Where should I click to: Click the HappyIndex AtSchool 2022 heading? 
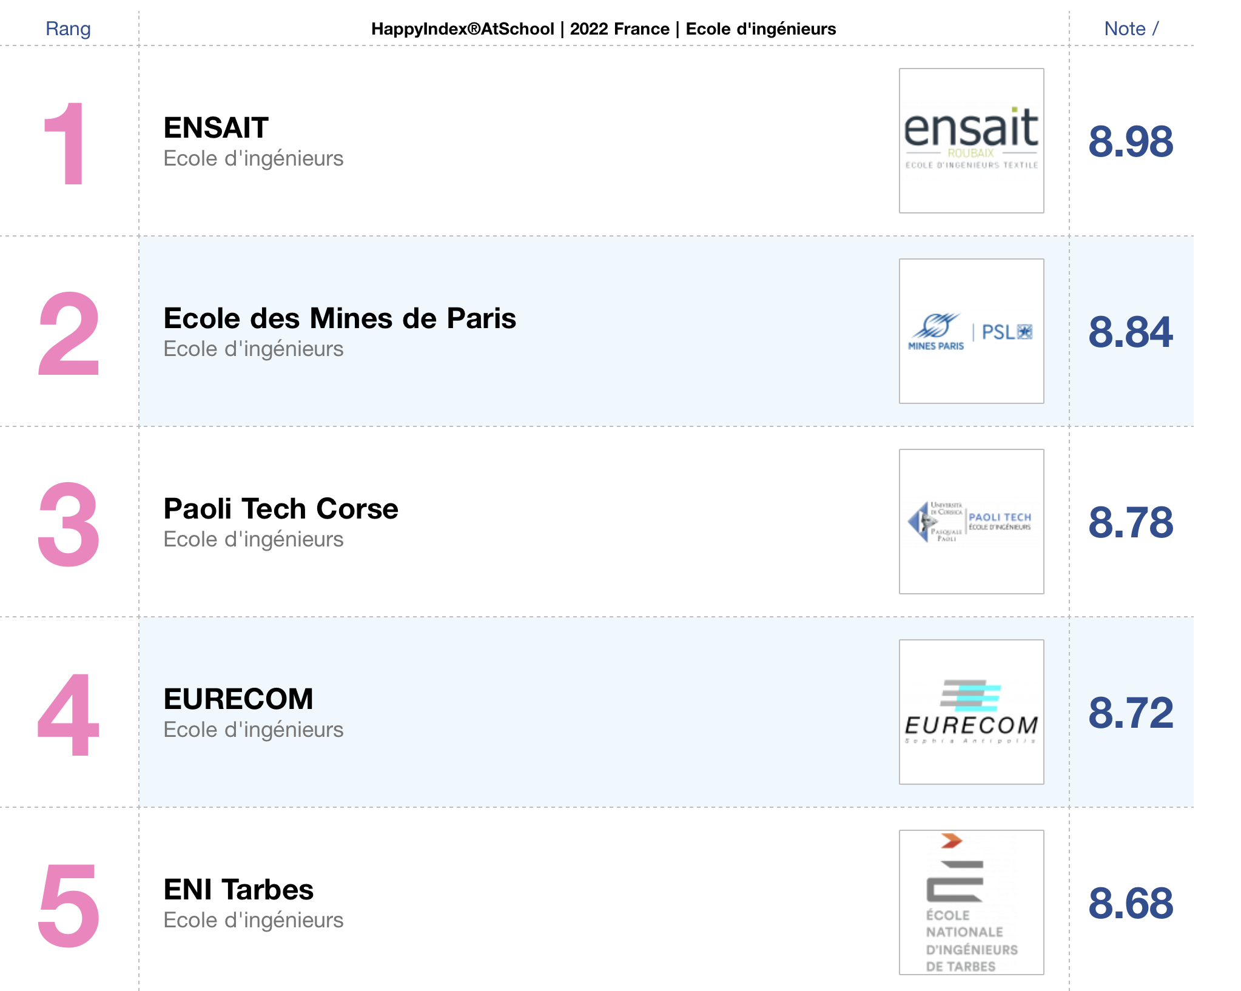(604, 29)
